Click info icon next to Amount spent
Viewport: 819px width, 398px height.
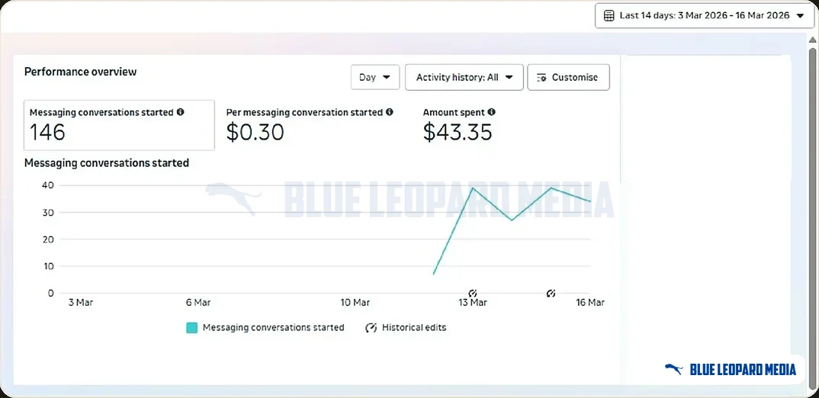tap(492, 112)
